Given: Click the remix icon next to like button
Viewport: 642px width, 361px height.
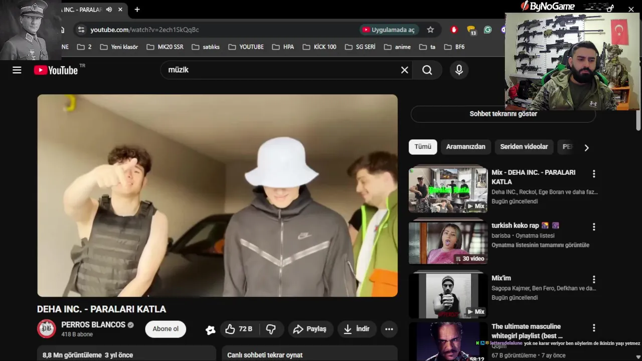Looking at the screenshot, I should point(211,329).
